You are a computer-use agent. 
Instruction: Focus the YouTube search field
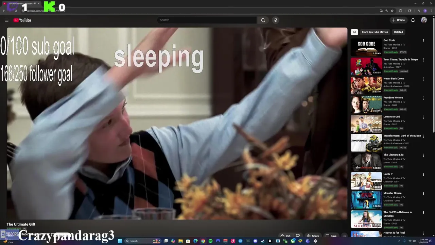pos(207,20)
